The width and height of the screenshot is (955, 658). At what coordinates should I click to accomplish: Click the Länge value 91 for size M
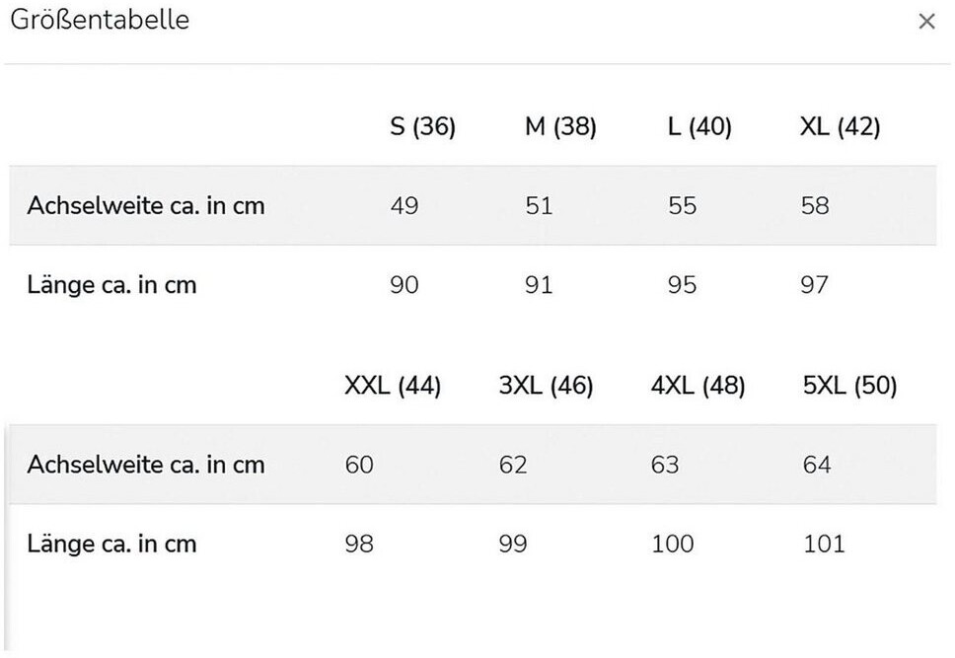point(539,285)
